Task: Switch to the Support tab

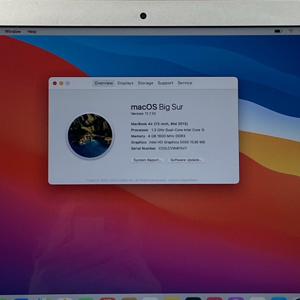Action: [x=165, y=83]
